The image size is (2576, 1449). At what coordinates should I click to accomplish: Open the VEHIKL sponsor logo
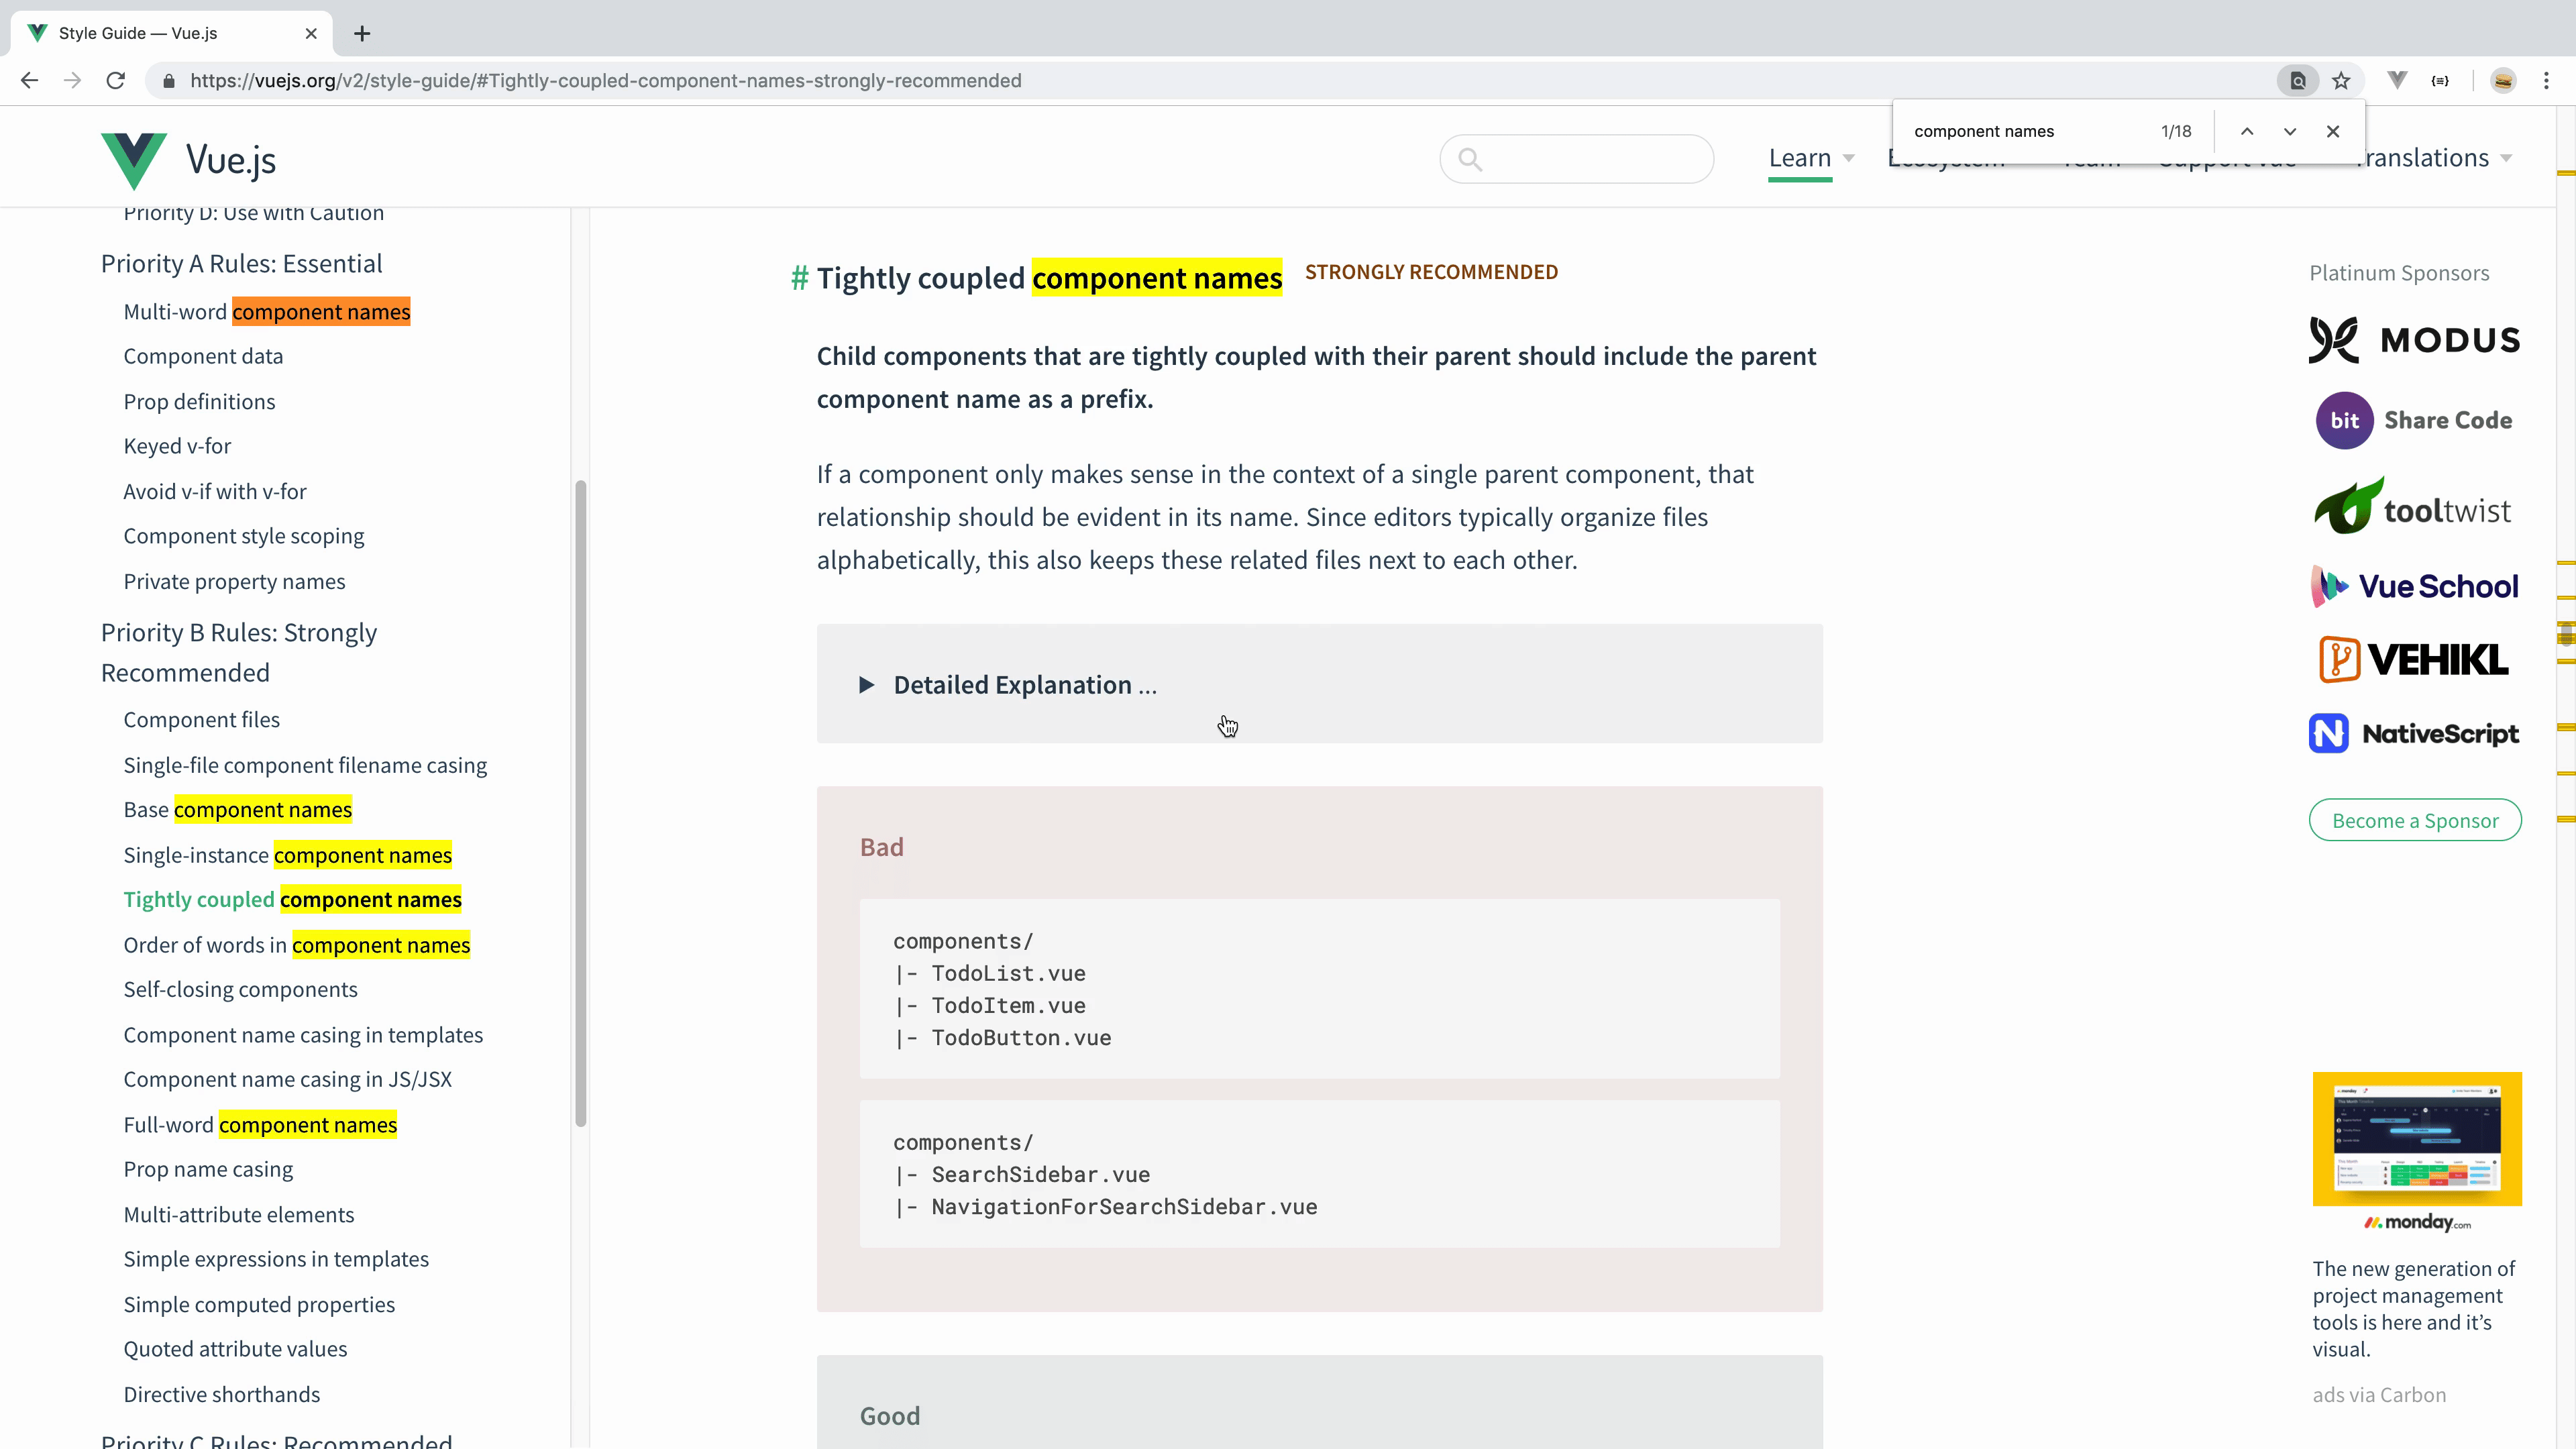2414,660
